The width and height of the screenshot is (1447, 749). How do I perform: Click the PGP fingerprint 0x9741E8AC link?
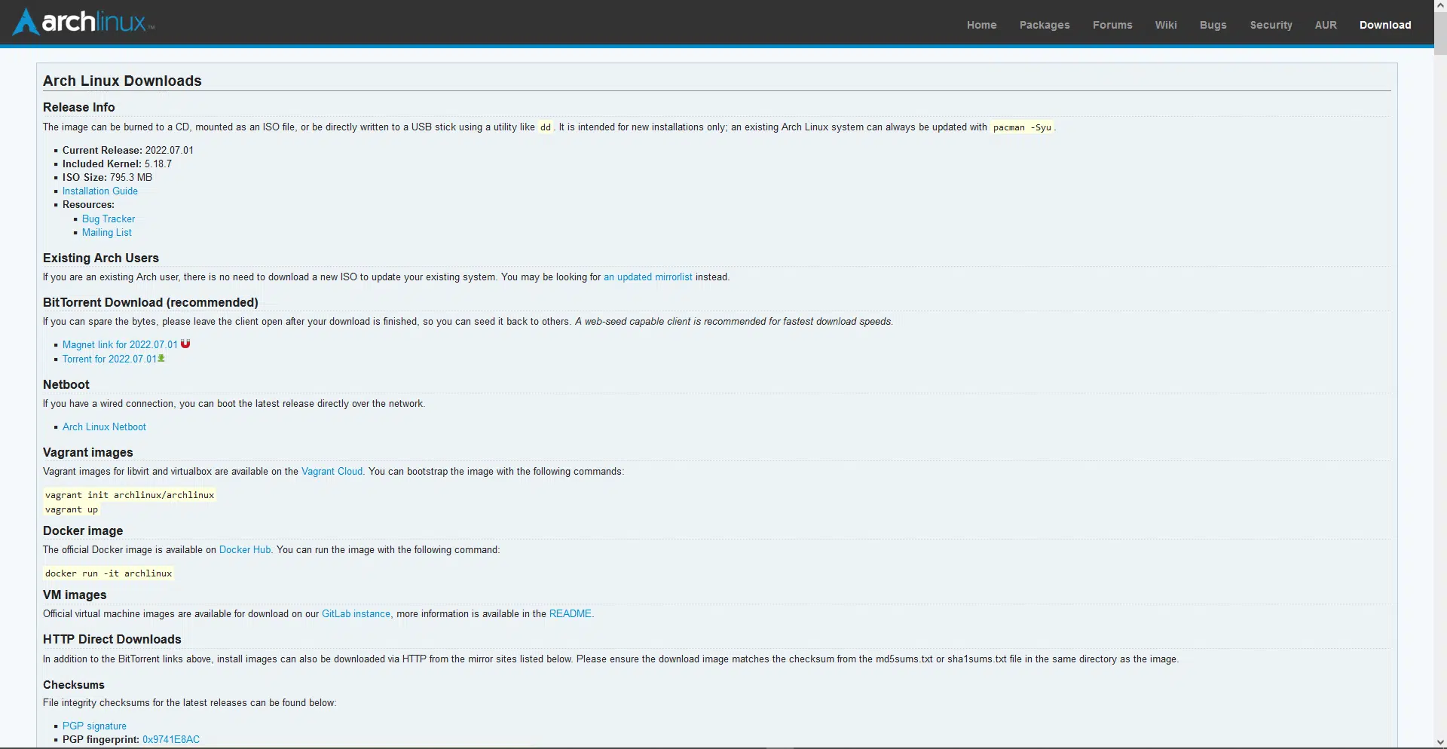point(171,740)
